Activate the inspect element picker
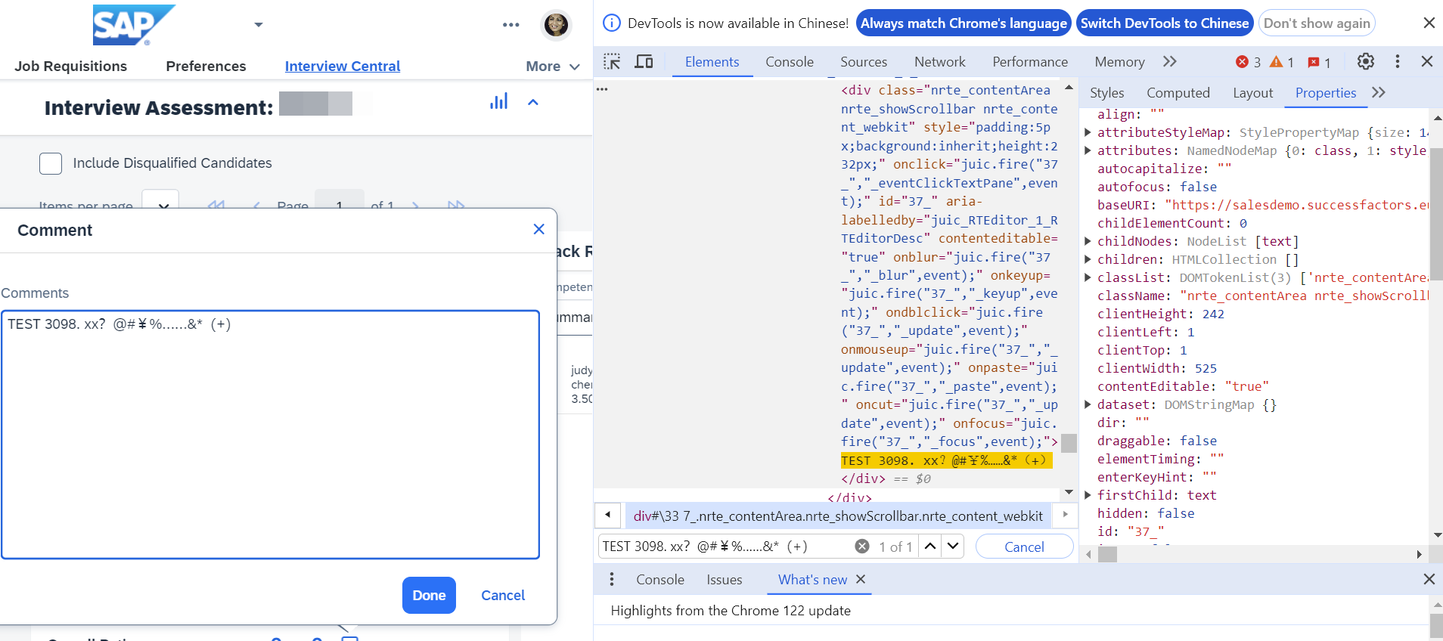This screenshot has width=1443, height=641. [x=612, y=62]
